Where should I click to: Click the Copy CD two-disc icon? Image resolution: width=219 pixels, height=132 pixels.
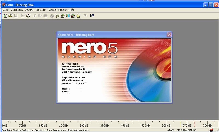pyautogui.click(x=57, y=16)
